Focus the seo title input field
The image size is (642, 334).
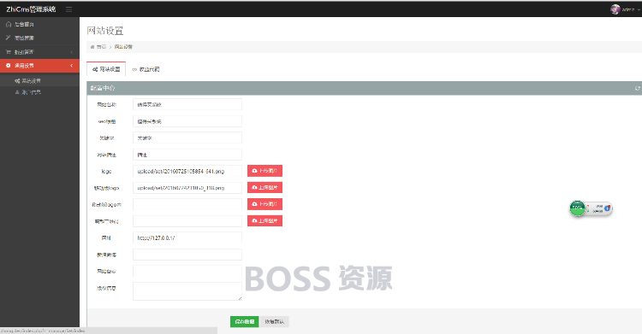tap(187, 121)
